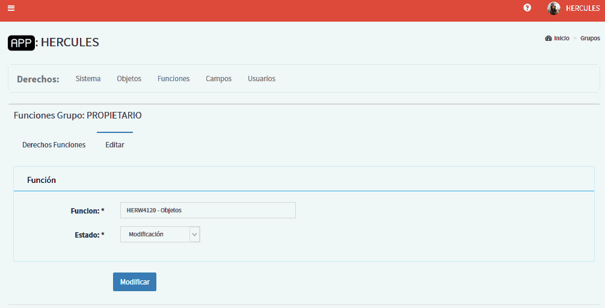Open the HERCULES user menu
The image size is (605, 308).
tap(583, 8)
